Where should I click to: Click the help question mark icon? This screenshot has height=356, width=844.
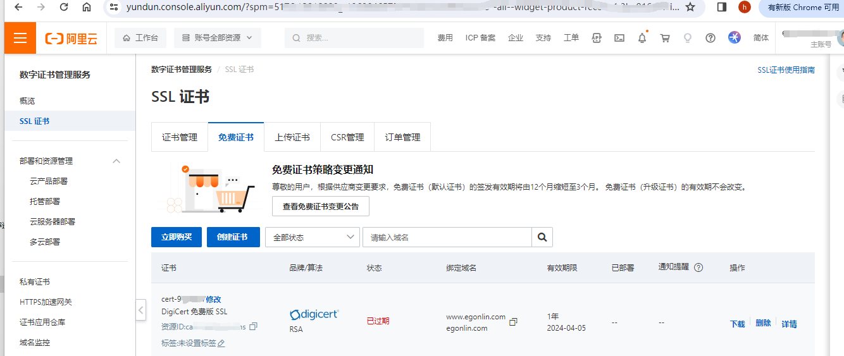pos(711,38)
